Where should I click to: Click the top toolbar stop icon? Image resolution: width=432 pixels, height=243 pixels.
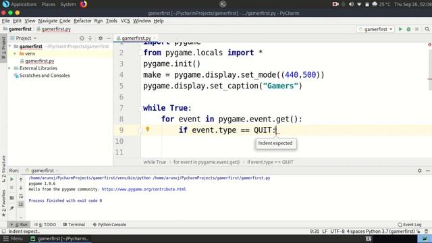pos(417,29)
